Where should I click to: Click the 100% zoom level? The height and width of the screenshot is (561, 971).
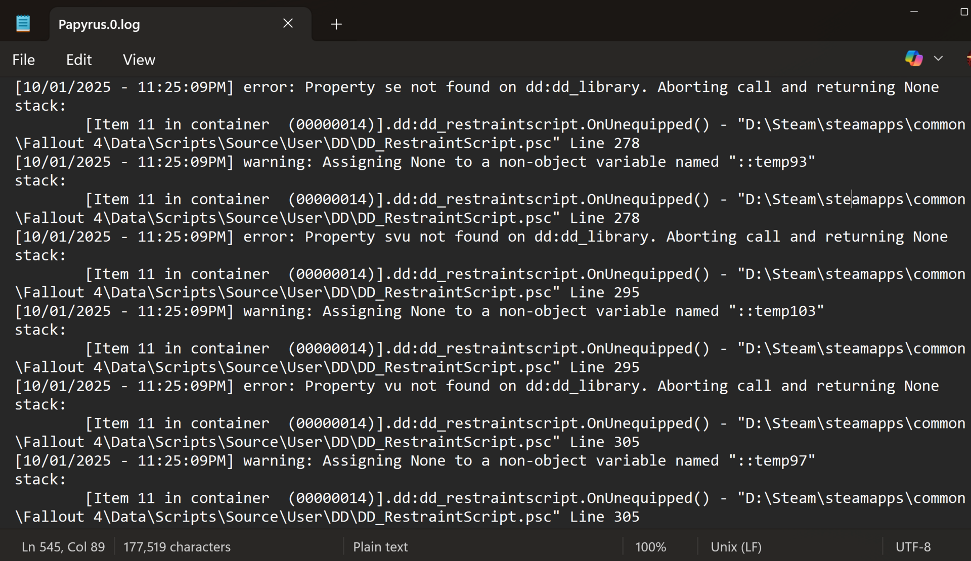650,547
